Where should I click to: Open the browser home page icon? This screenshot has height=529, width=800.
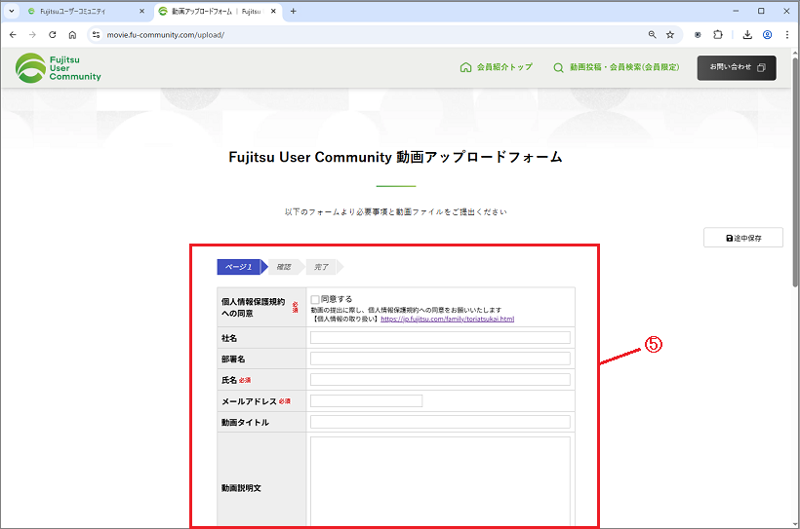click(72, 35)
